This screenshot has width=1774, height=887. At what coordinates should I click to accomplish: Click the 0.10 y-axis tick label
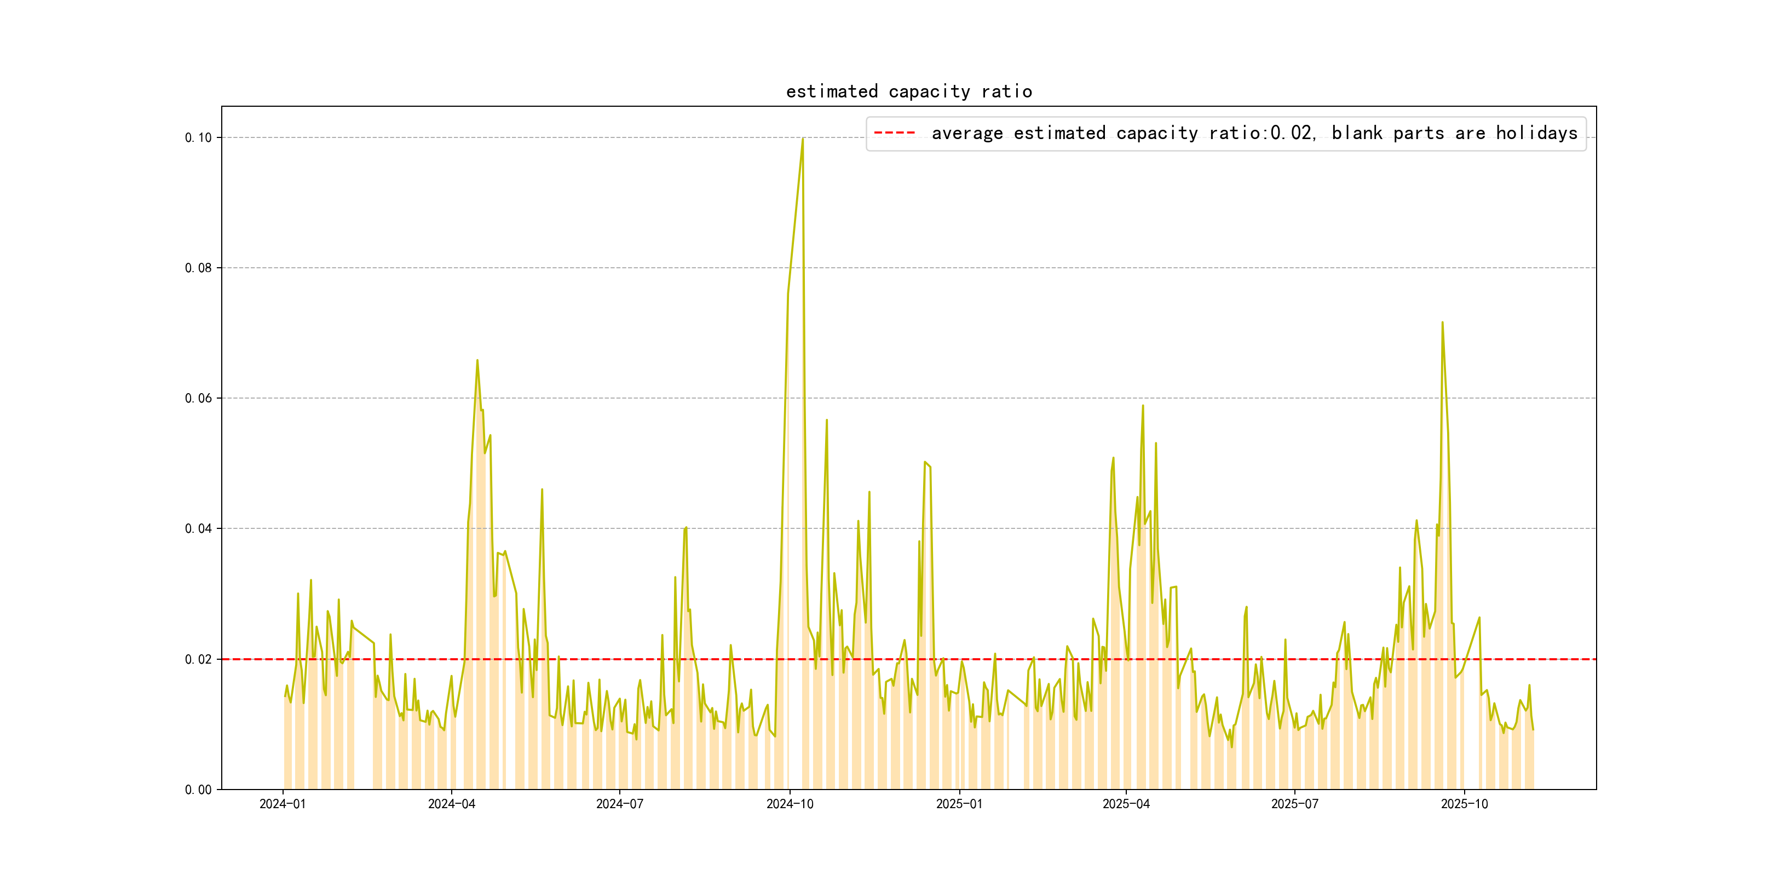198,138
